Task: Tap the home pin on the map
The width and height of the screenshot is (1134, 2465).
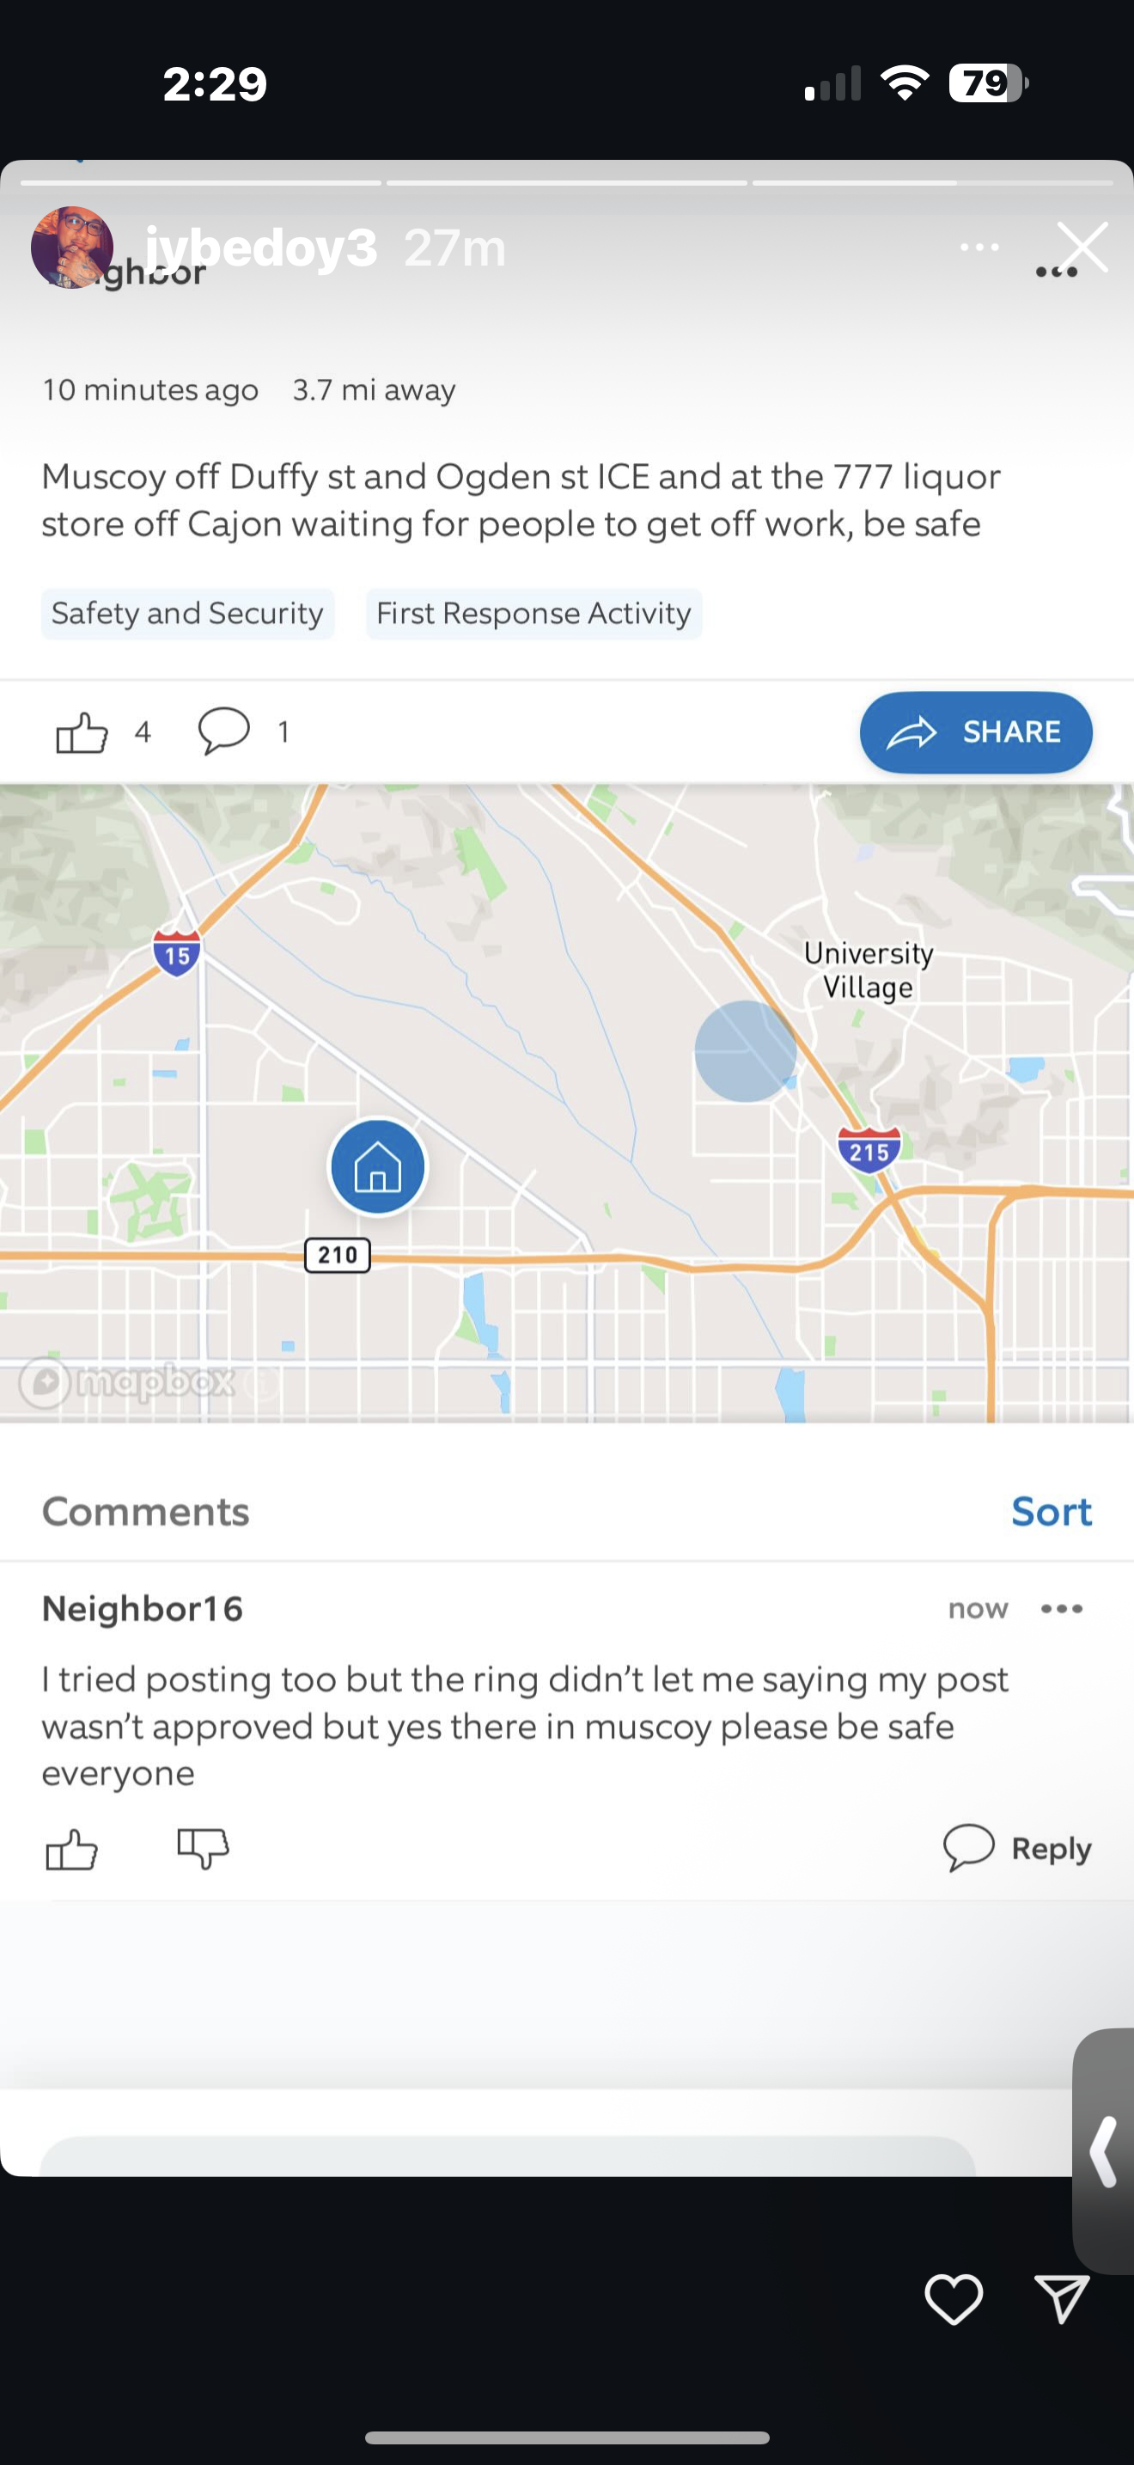Action: coord(378,1167)
